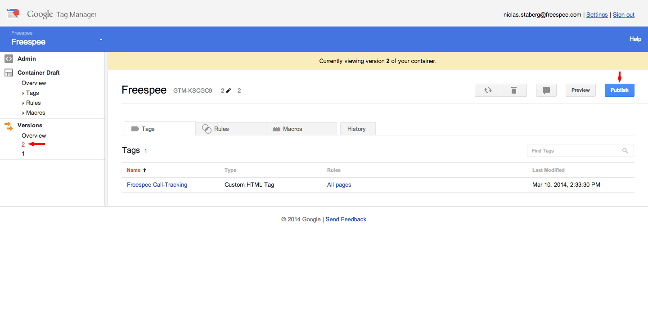Click the Freespee container title heading

pos(144,90)
